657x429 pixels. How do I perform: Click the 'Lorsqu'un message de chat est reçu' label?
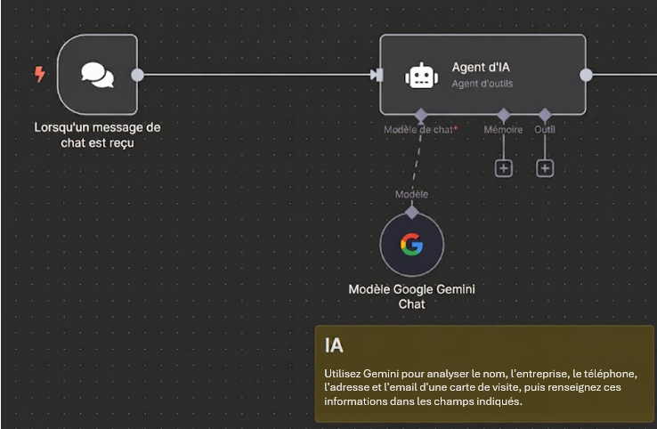(97, 135)
